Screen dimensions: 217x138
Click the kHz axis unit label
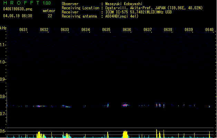(3, 28)
